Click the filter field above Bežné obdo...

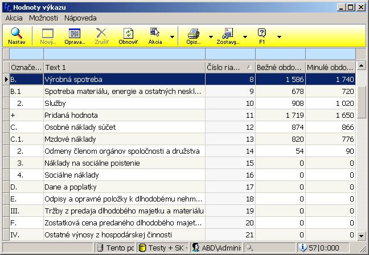(x=280, y=54)
